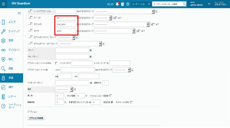
Task: Open the hamburger menu beside IBM Guardium
Action: [4, 4]
